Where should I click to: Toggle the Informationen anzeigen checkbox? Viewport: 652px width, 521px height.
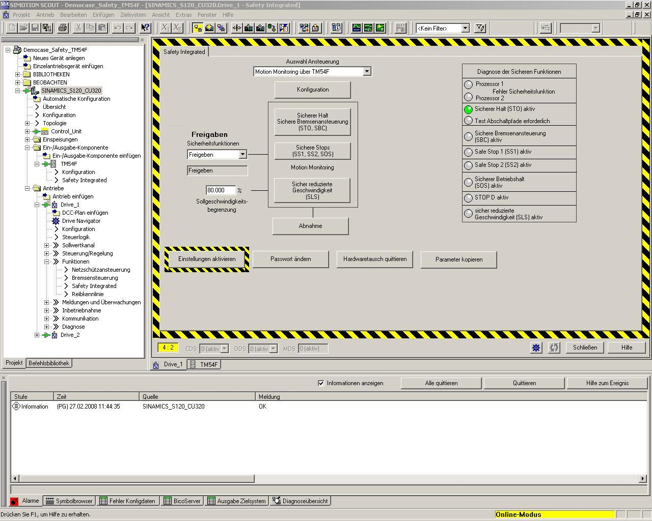click(x=321, y=383)
